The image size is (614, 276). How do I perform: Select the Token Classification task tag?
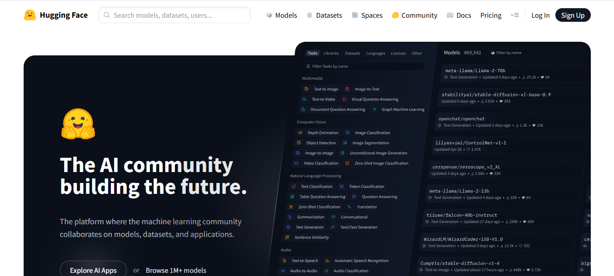[x=362, y=186]
